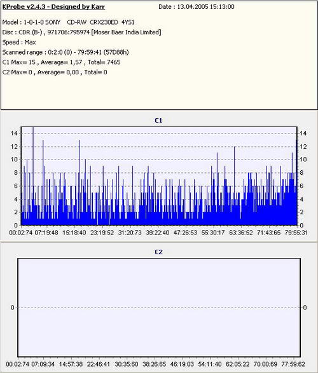318x373 pixels.
Task: Click the C2 Max= 0 statistics line
Action: click(55, 72)
